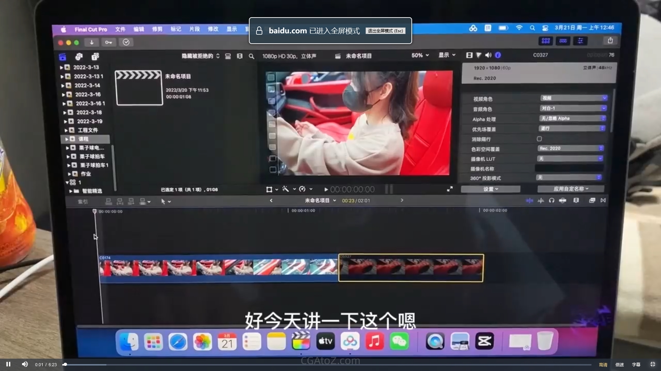Image resolution: width=661 pixels, height=371 pixels.
Task: Open the 标记 menu
Action: point(176,29)
